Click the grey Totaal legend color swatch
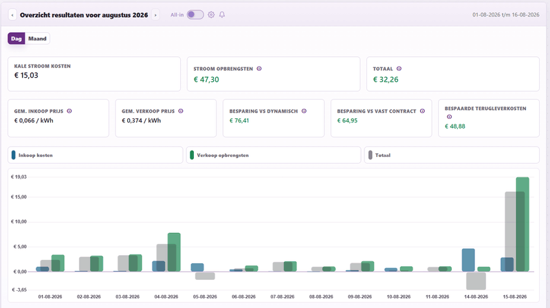Screen dimensions: 550x308 (370, 155)
